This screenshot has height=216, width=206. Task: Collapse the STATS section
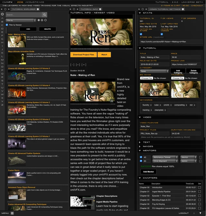pyautogui.click(x=140, y=13)
